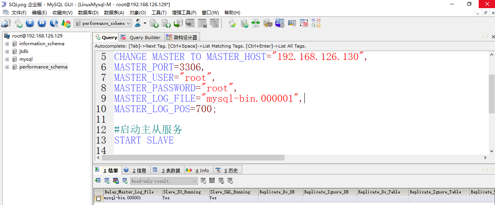Click the delete selected row icon in results

pyautogui.click(x=221, y=181)
